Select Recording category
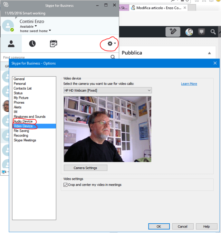 [21, 136]
